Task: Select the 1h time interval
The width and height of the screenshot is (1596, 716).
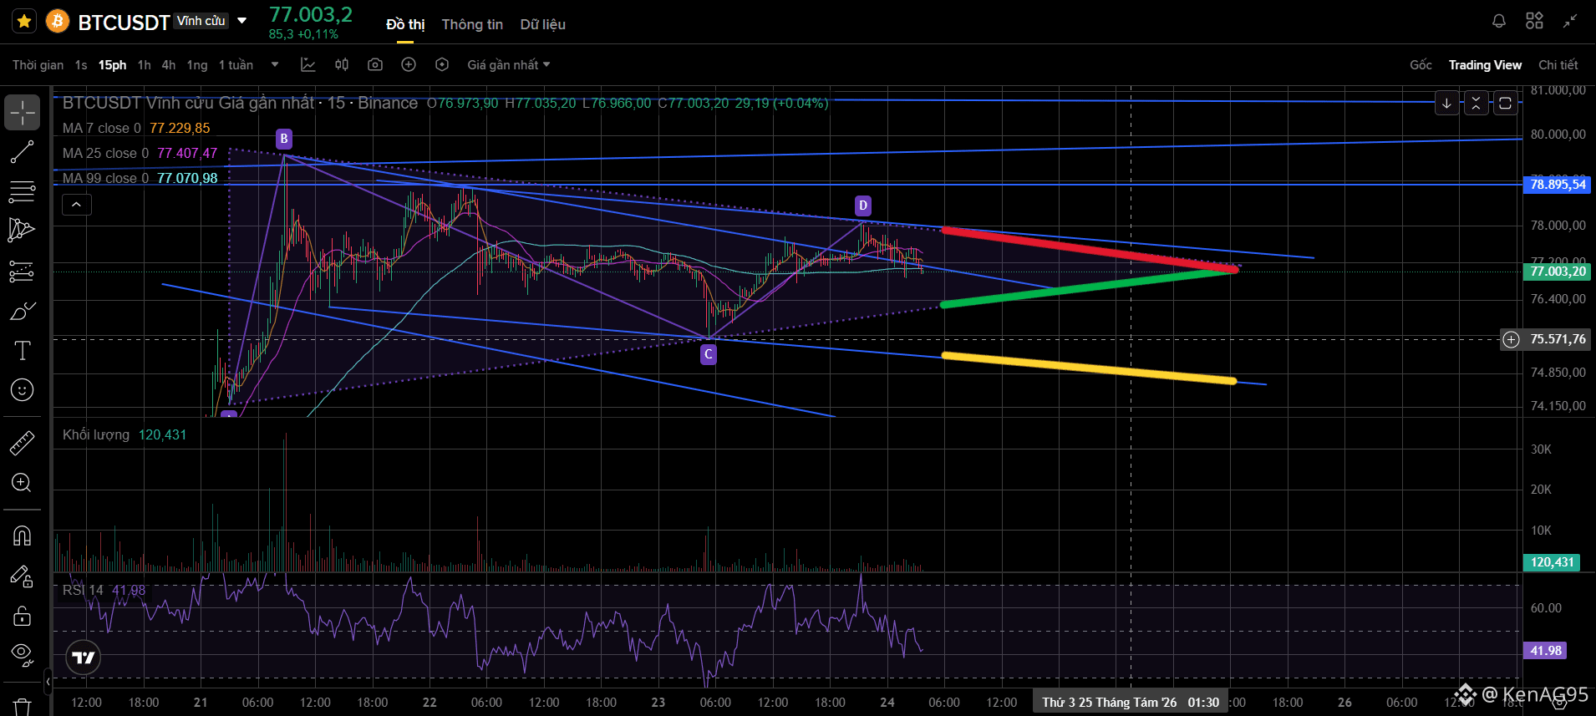Action: [145, 65]
